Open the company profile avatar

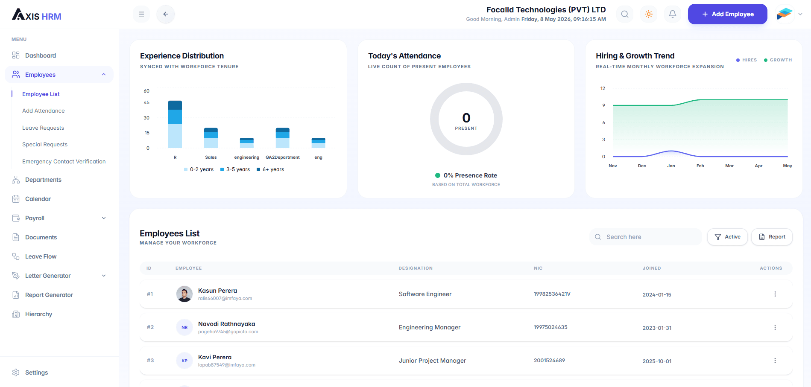tap(785, 14)
